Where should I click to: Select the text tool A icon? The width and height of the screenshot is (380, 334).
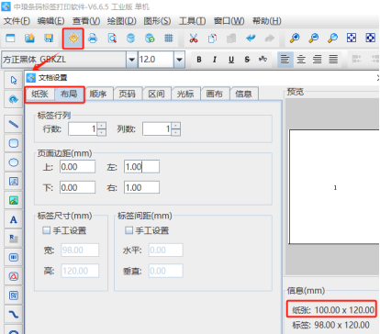point(14,219)
